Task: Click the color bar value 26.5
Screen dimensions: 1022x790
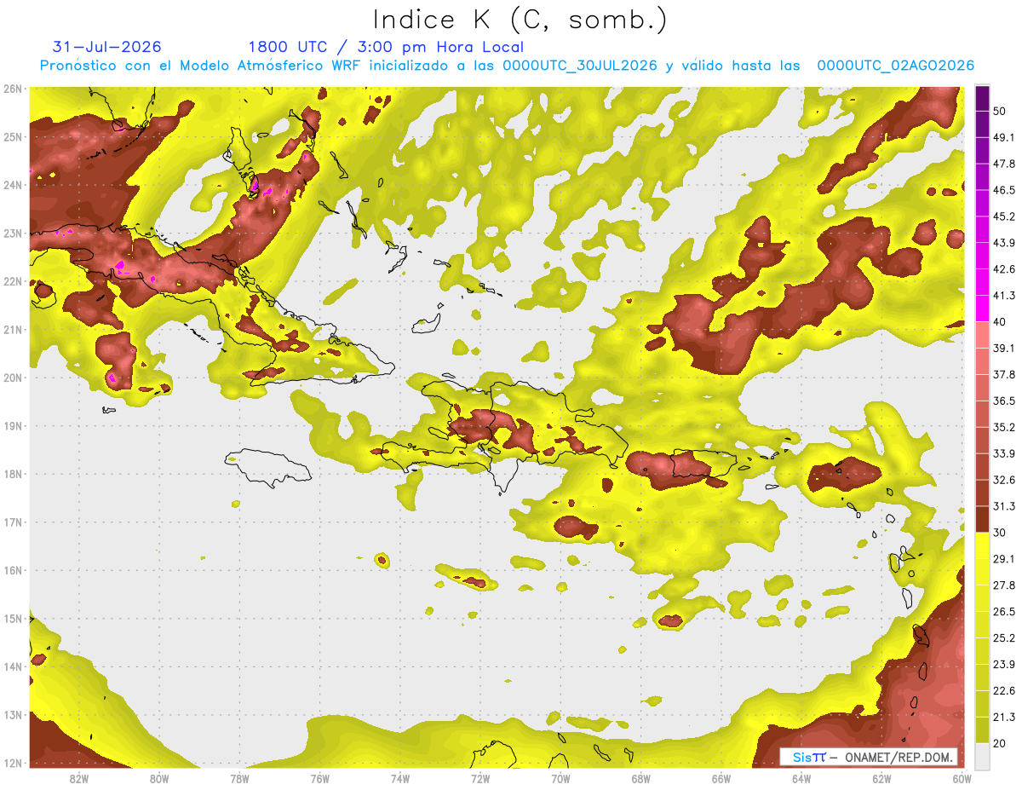Action: [1004, 612]
